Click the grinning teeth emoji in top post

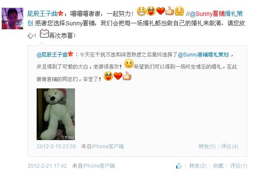(x=141, y=11)
